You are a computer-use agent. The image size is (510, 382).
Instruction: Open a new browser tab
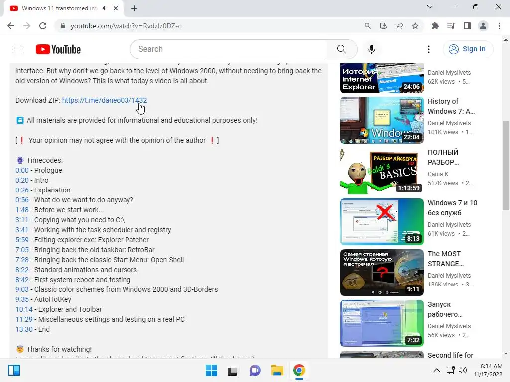pyautogui.click(x=134, y=8)
